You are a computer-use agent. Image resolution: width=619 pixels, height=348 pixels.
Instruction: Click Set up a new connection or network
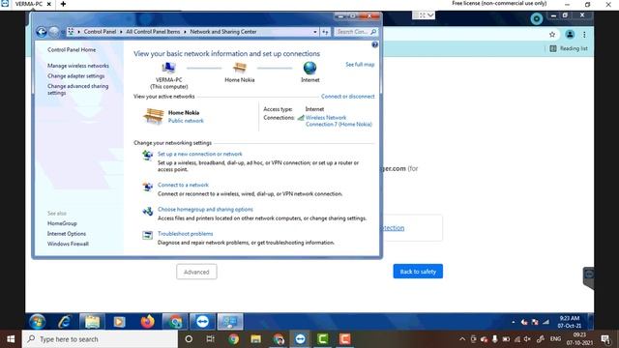coord(200,154)
